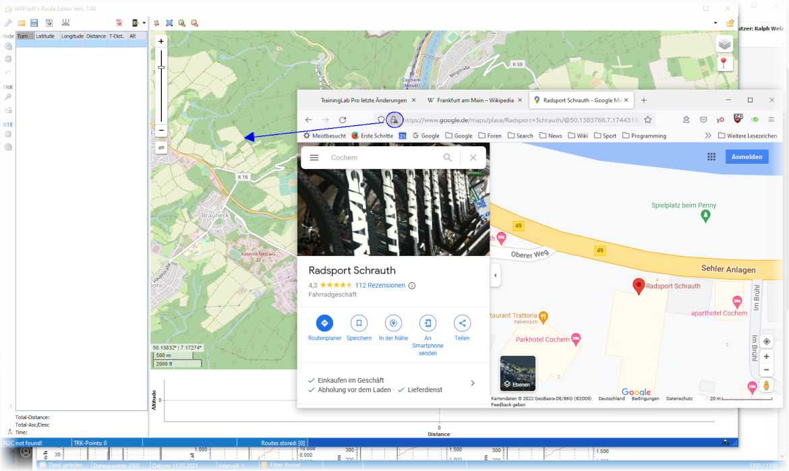Select the Longitude column header
The image size is (789, 471).
click(72, 36)
